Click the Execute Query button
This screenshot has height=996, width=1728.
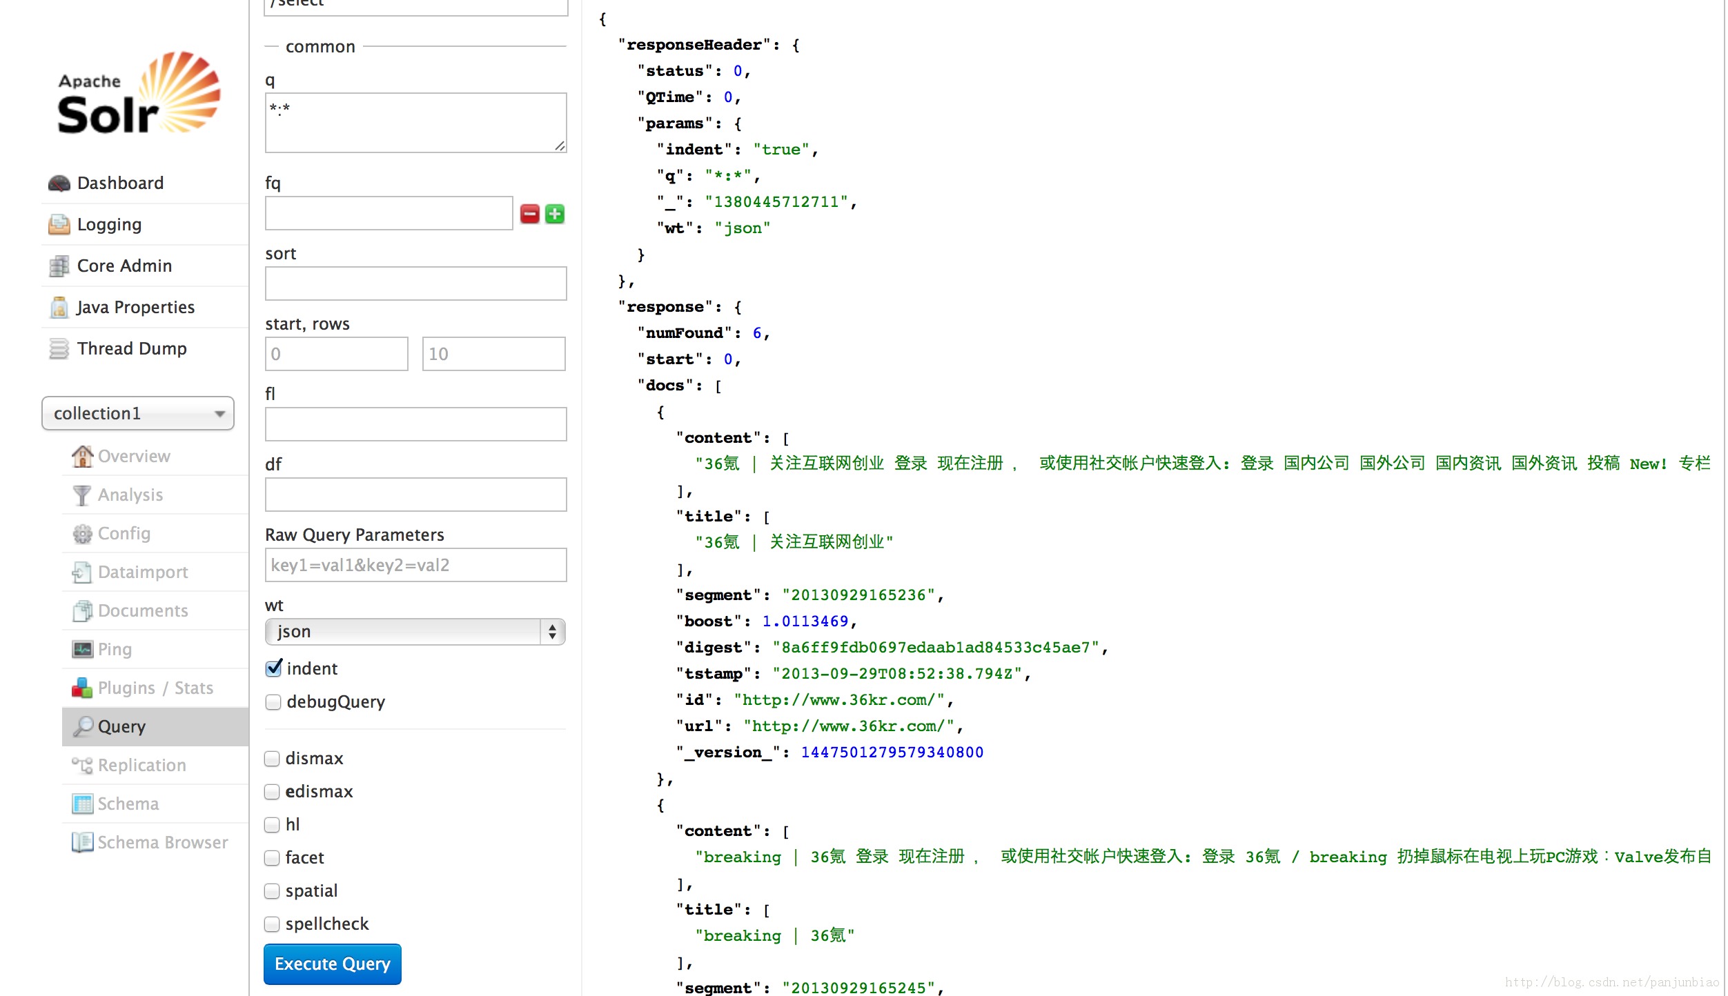333,964
